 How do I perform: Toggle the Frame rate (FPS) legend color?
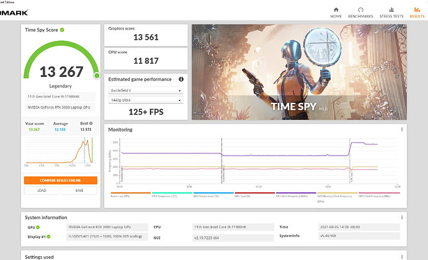pos(131,193)
